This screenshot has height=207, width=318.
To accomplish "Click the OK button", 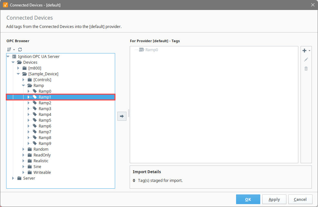I will 248,199.
